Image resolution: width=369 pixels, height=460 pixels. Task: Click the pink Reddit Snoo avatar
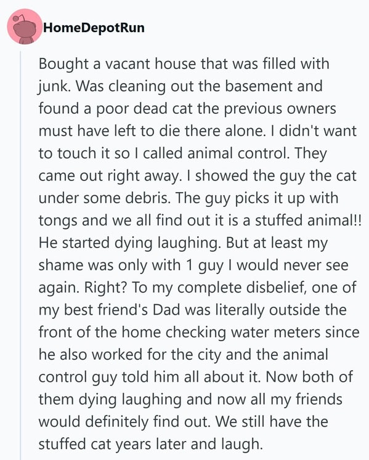25,26
